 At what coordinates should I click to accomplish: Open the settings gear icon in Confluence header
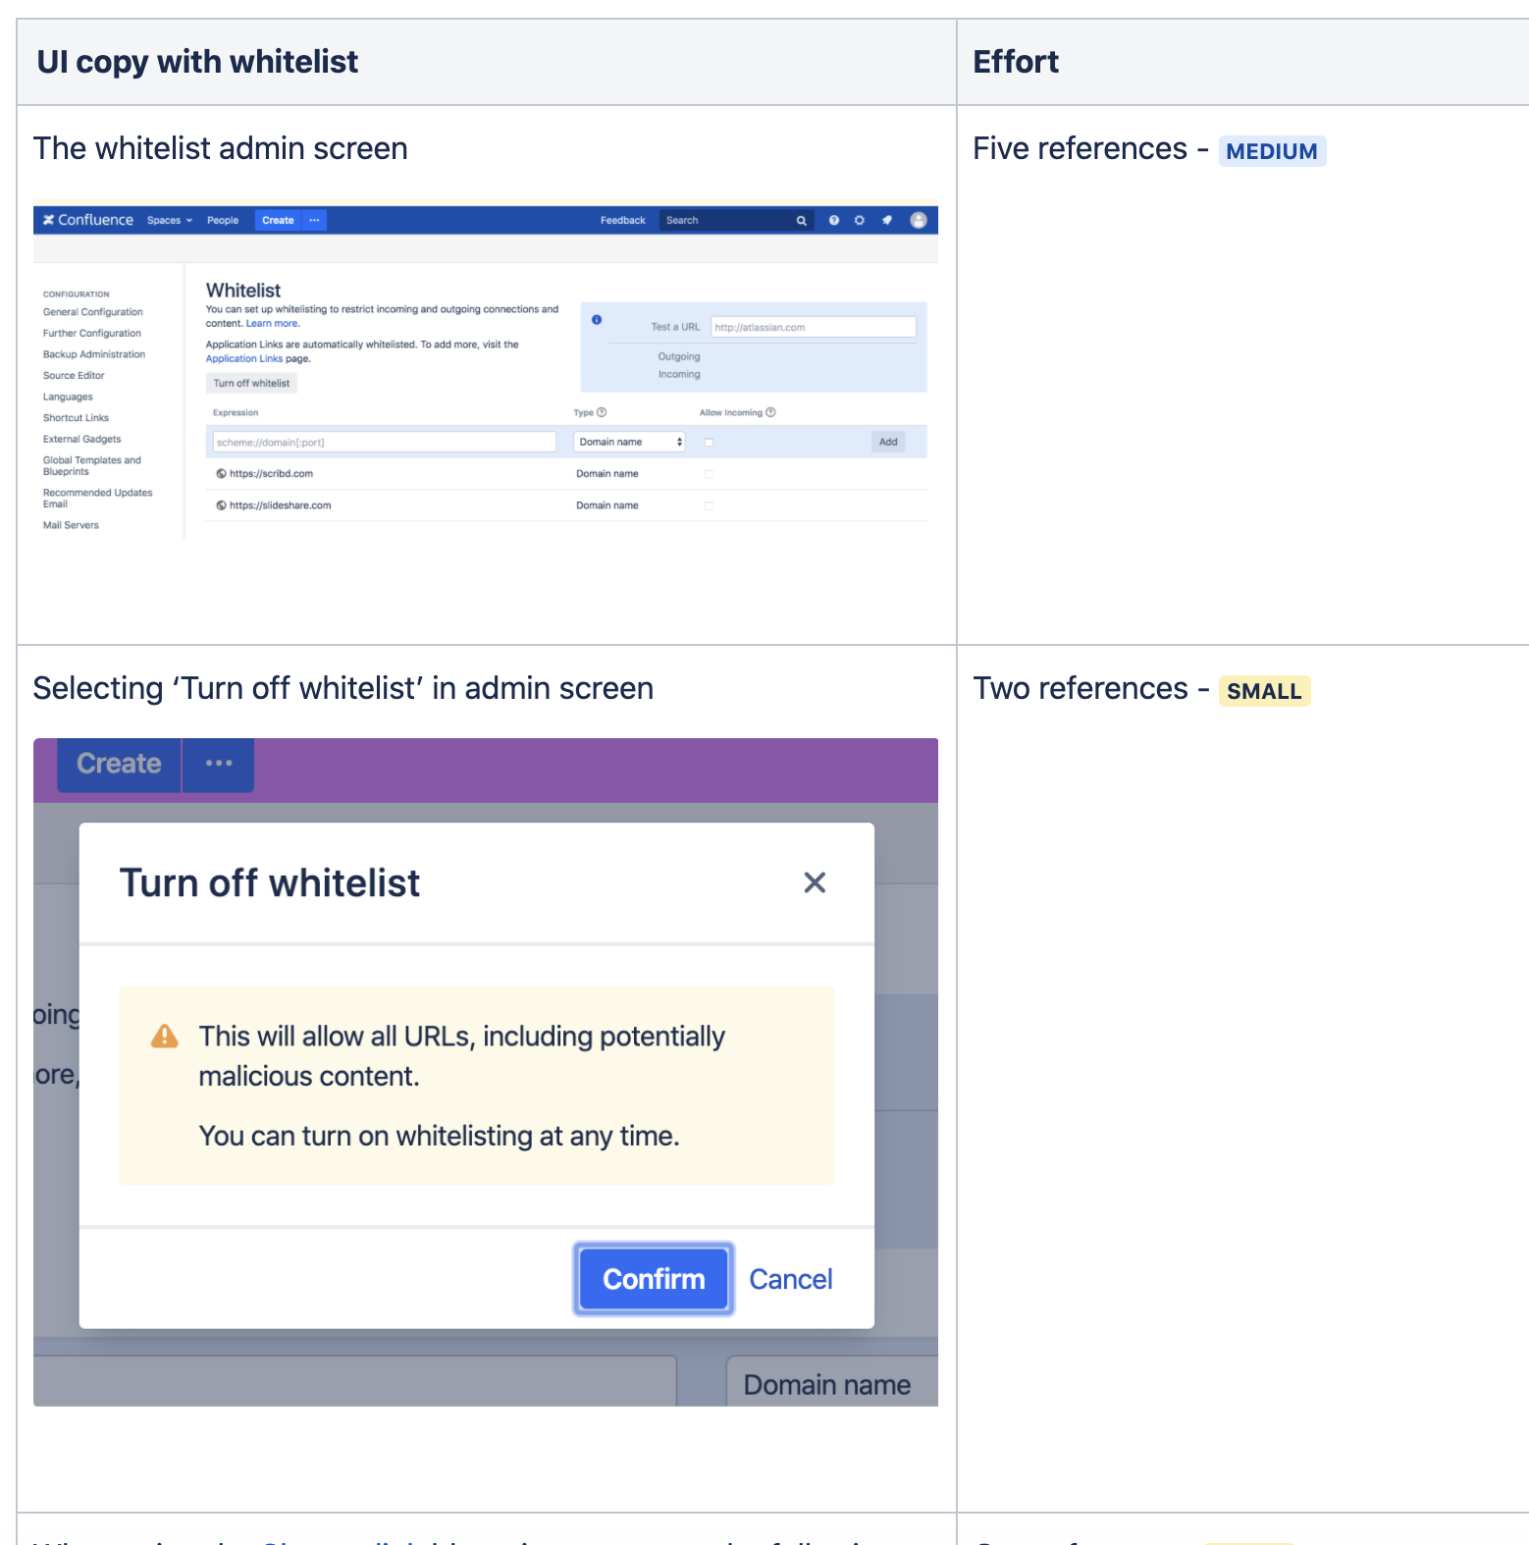point(860,220)
